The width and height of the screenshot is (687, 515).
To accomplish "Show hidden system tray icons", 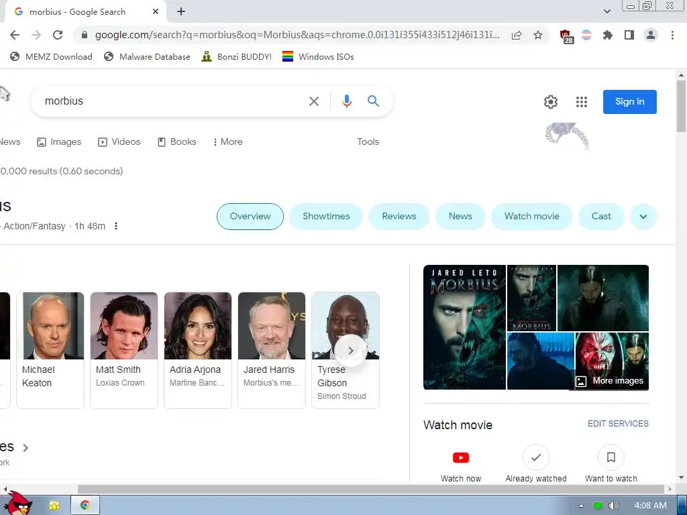I will [581, 506].
